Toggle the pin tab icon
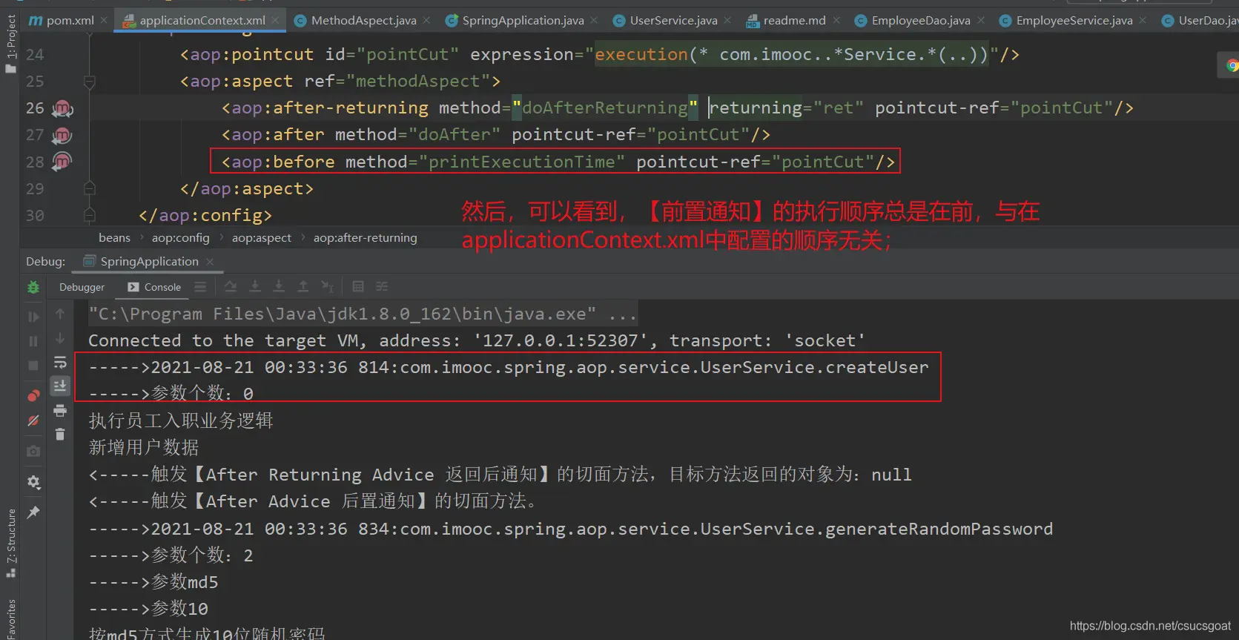1239x640 pixels. point(33,512)
